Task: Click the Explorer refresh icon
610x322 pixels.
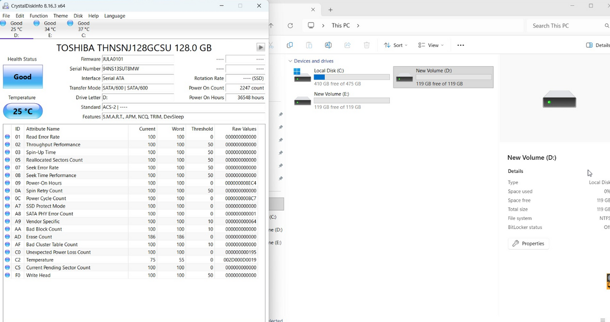Action: click(x=290, y=25)
